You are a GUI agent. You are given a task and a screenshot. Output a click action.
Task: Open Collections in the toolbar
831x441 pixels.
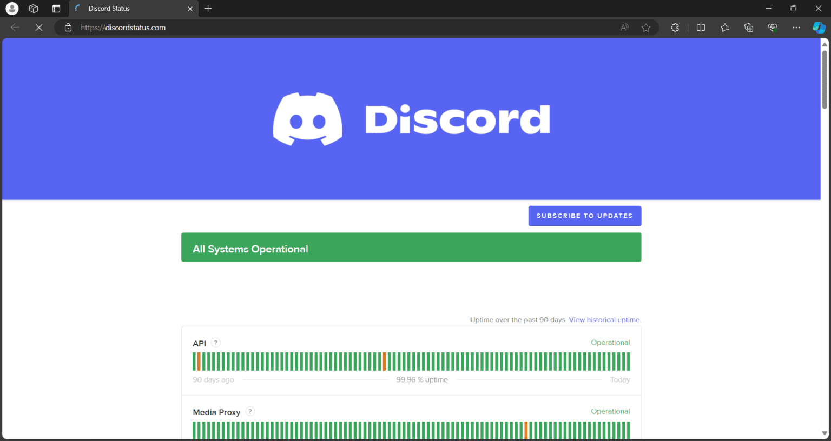pyautogui.click(x=749, y=28)
